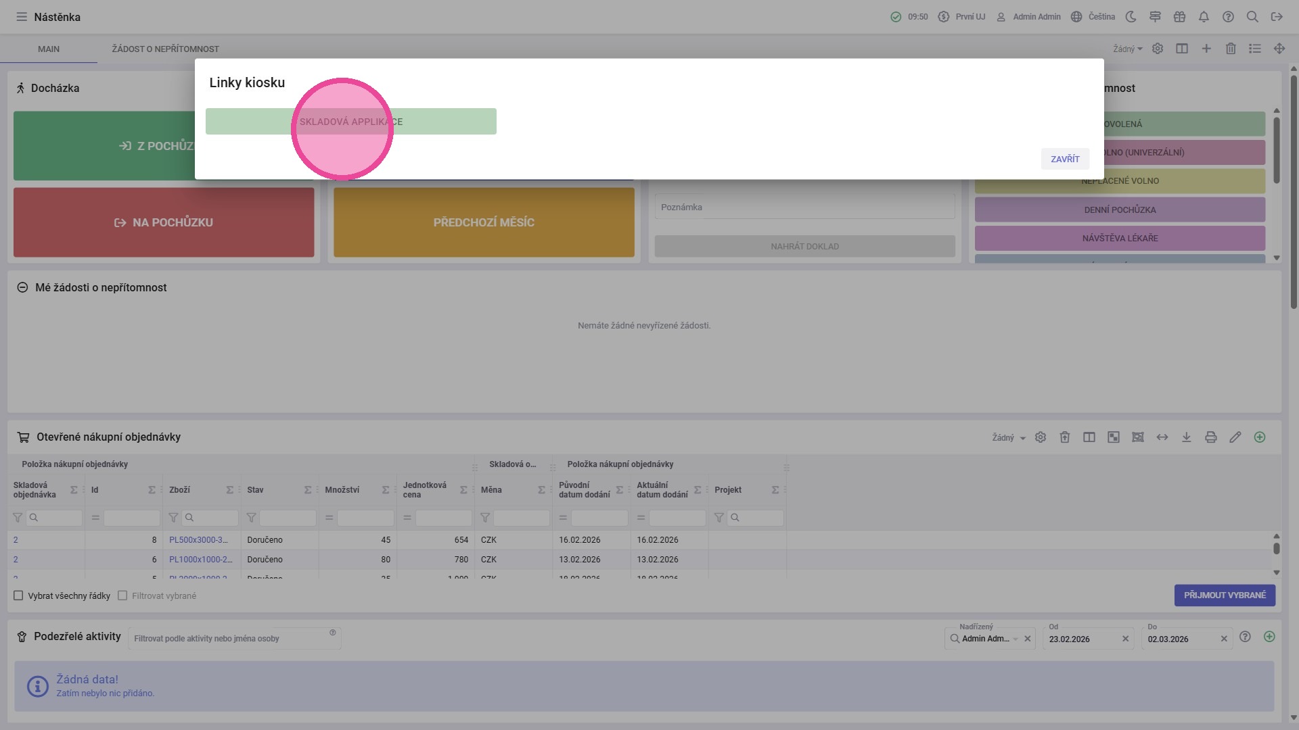Click the logout icon in header
This screenshot has height=730, width=1299.
click(x=1277, y=17)
